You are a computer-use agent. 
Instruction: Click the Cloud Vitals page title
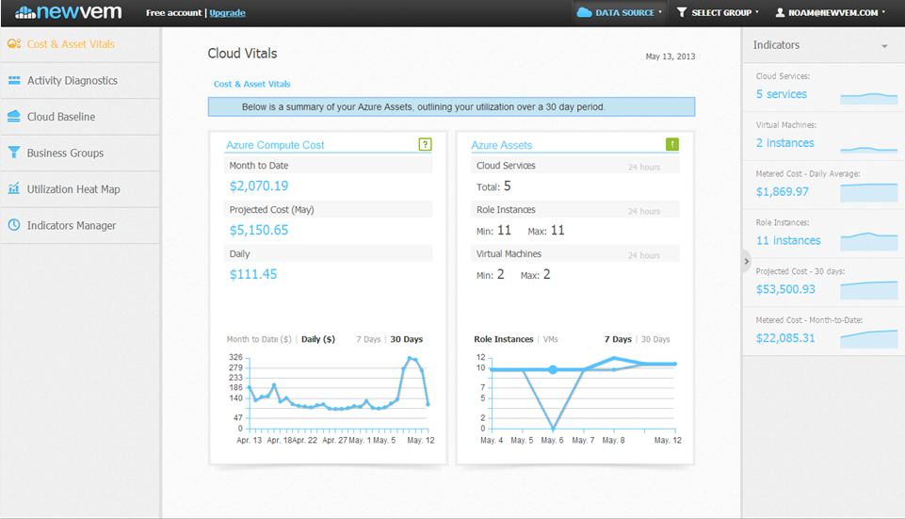point(242,53)
